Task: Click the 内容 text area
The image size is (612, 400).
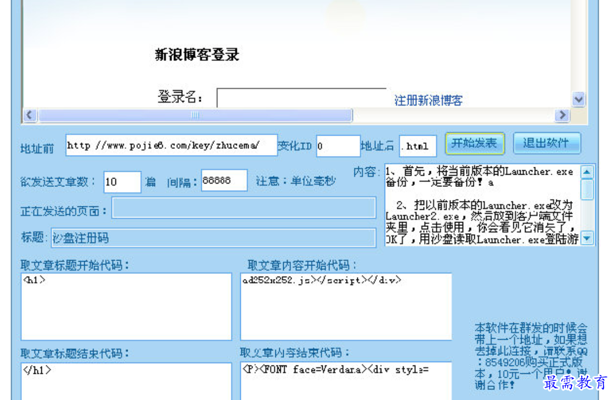Action: click(483, 205)
